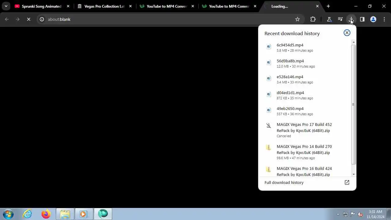This screenshot has width=391, height=220.
Task: Click the Action Center flag icon
Action: tap(353, 214)
